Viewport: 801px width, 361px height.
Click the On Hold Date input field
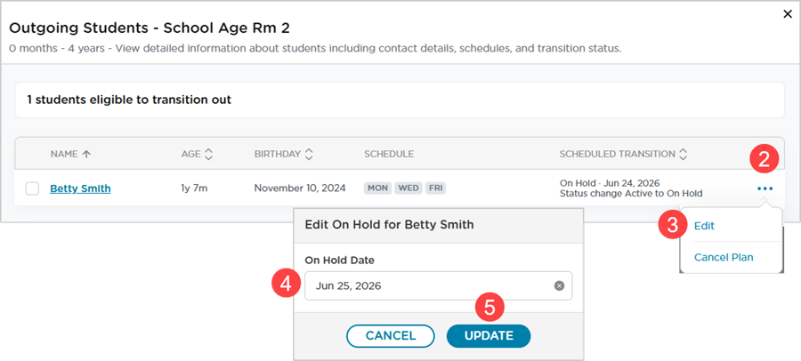(x=438, y=286)
